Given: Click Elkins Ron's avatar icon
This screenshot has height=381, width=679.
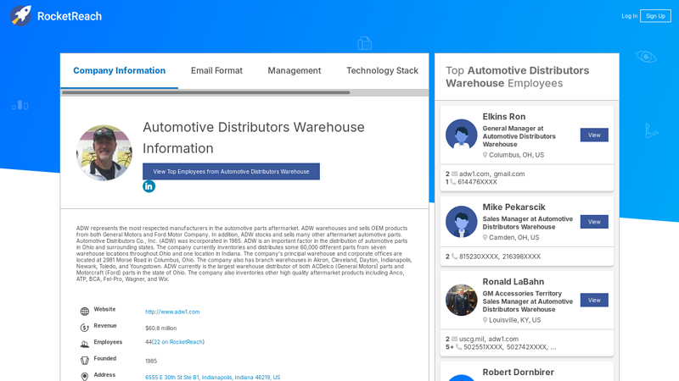Looking at the screenshot, I should point(461,135).
